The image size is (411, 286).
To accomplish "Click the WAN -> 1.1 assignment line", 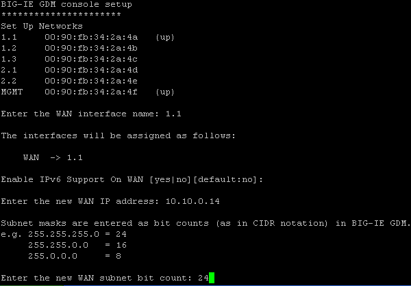I will (x=53, y=157).
